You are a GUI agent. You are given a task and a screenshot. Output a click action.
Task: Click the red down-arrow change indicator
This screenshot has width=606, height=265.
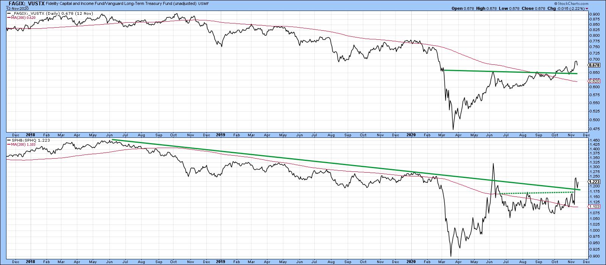point(587,8)
